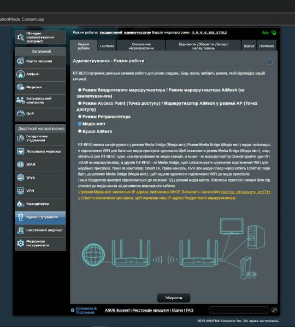Viewport: 295px width, 327px height.
Task: Open Бездротове з'єднання menu item
Action: coord(40,138)
